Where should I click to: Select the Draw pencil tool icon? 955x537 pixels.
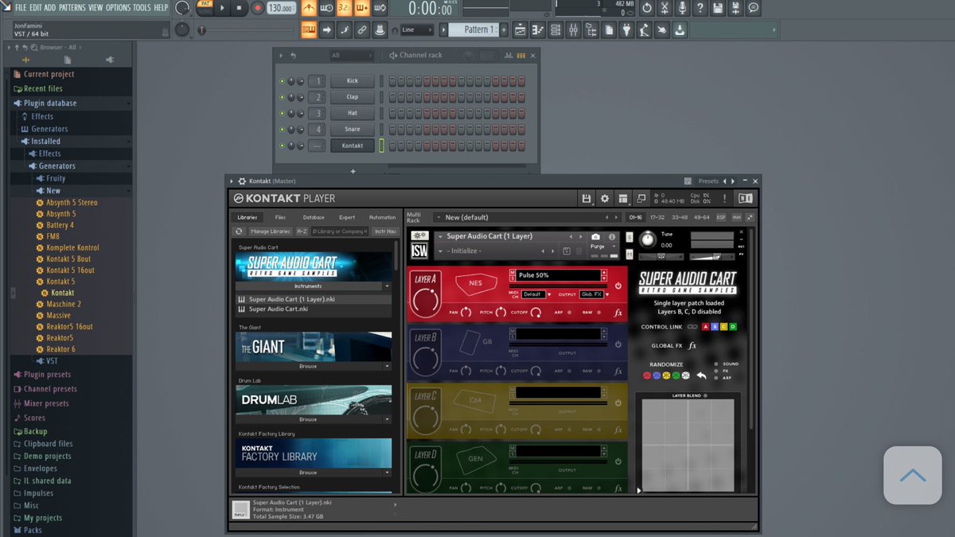tap(344, 29)
